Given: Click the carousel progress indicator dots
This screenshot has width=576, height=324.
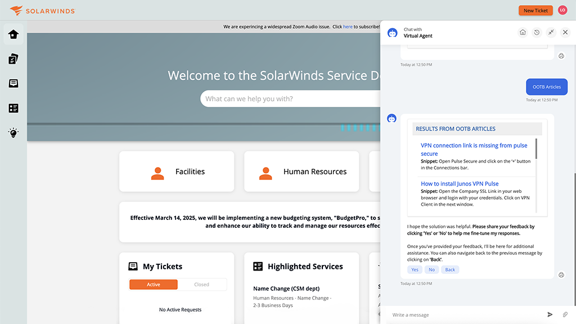Looking at the screenshot, I should tap(360, 128).
